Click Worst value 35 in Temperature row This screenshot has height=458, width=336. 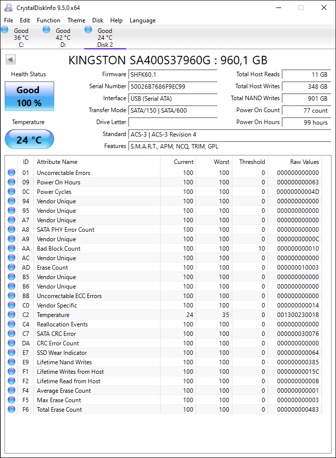(x=225, y=314)
